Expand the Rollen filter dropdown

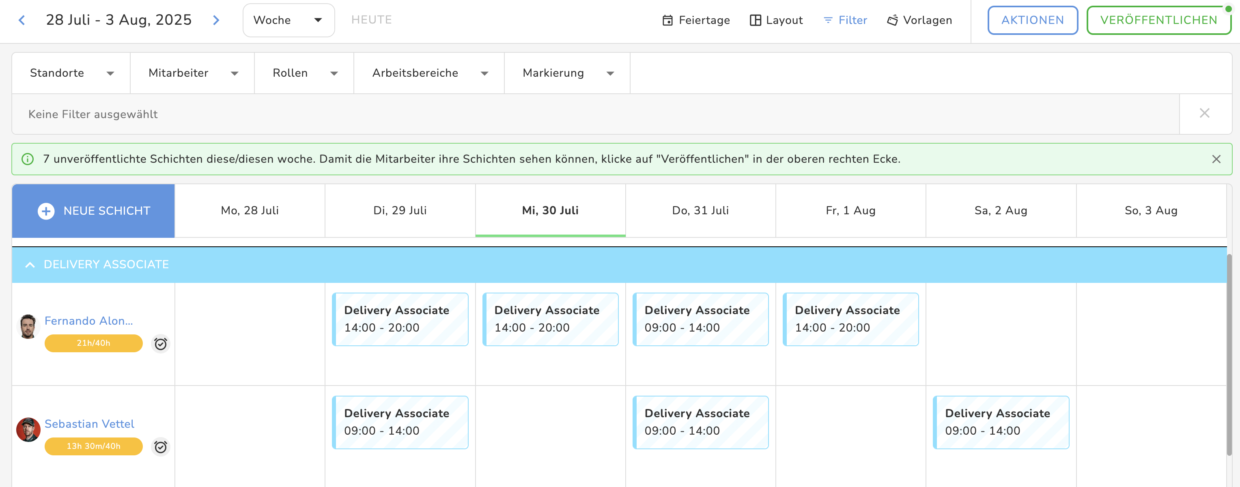pos(304,73)
